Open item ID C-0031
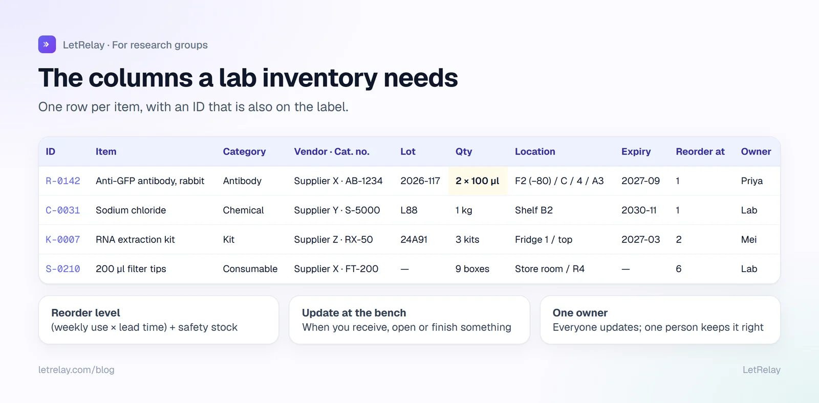 (63, 210)
